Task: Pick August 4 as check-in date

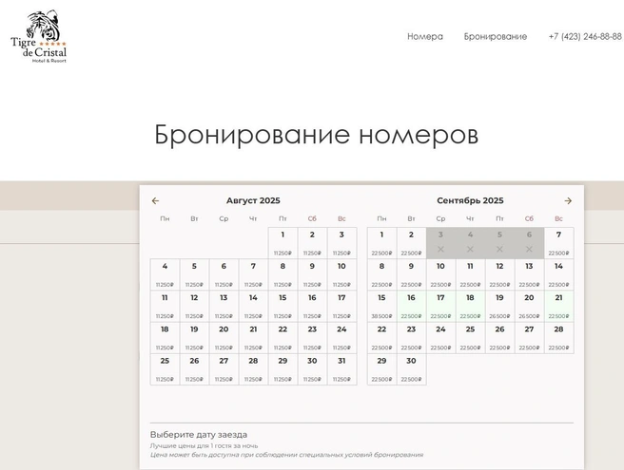Action: pos(165,274)
